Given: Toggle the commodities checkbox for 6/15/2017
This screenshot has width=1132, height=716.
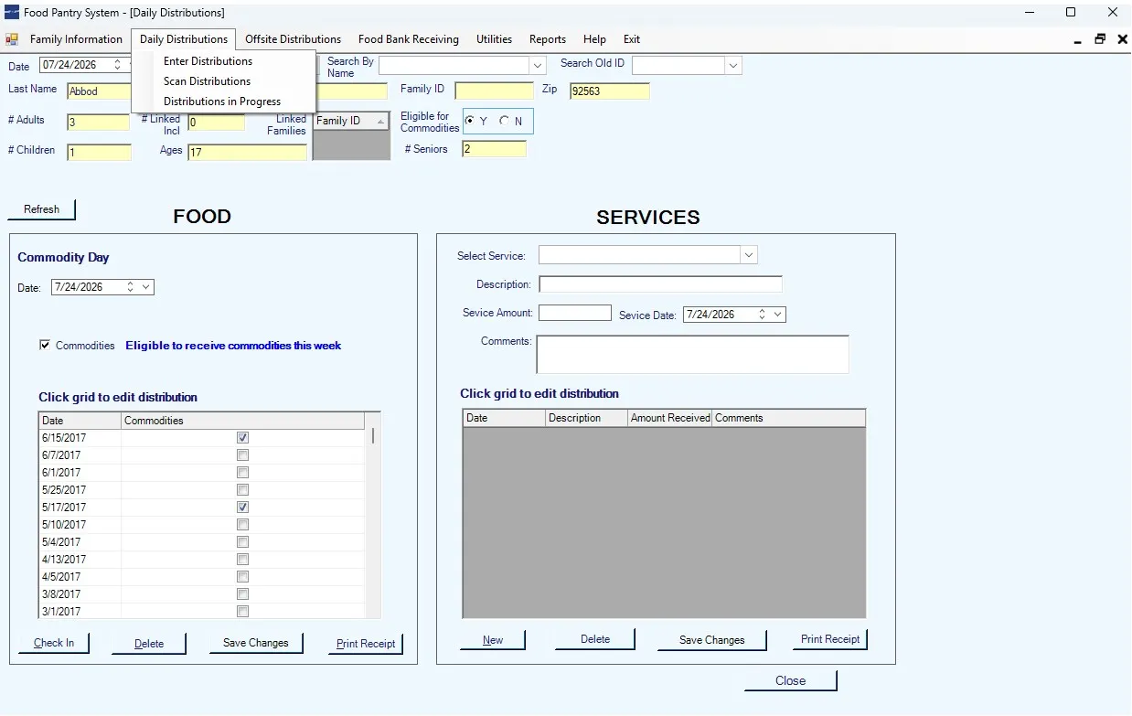Looking at the screenshot, I should pyautogui.click(x=242, y=438).
